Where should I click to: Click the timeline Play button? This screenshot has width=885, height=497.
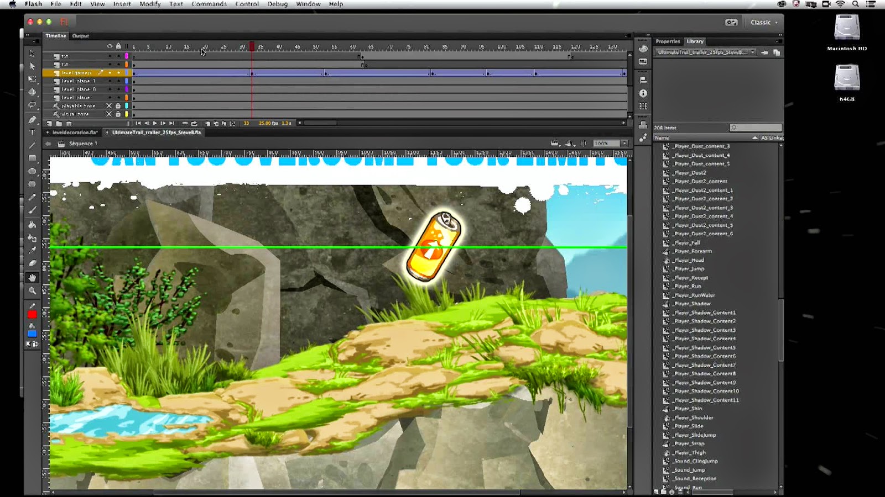point(155,123)
